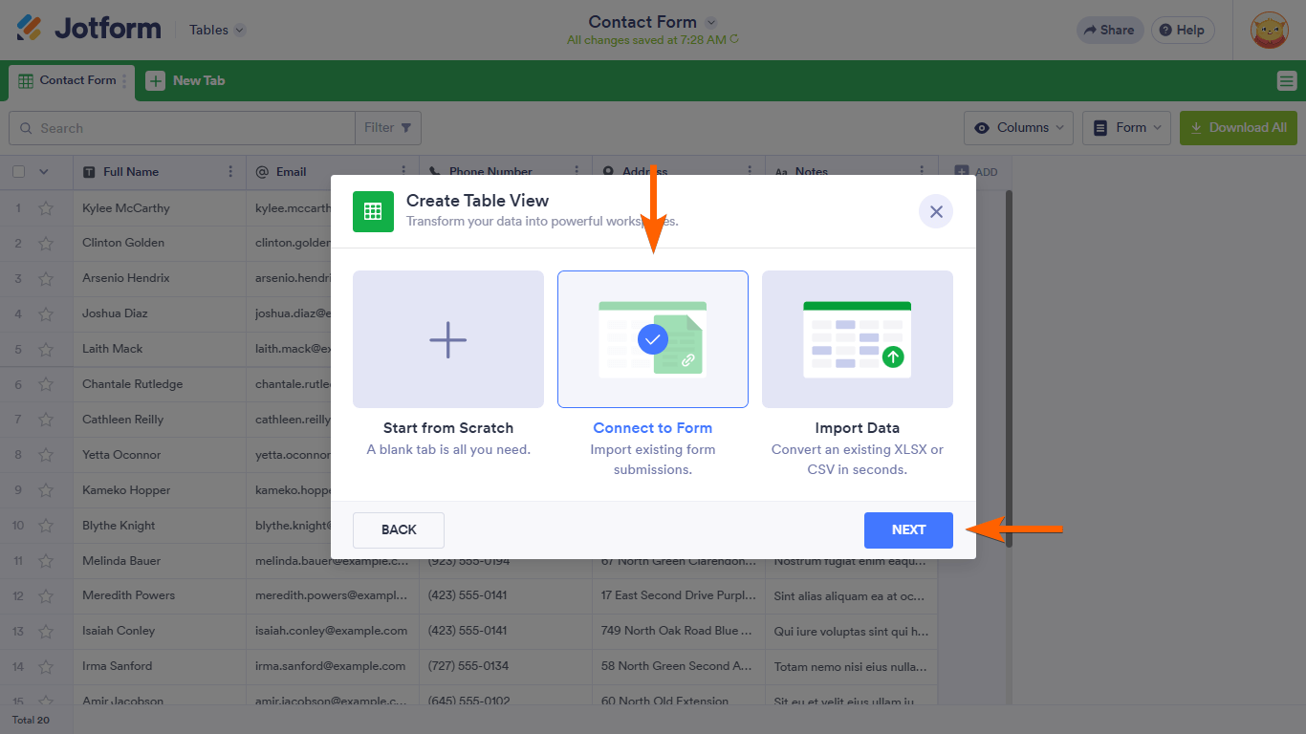1306x734 pixels.
Task: Close the Create Table View dialog
Action: (x=936, y=211)
